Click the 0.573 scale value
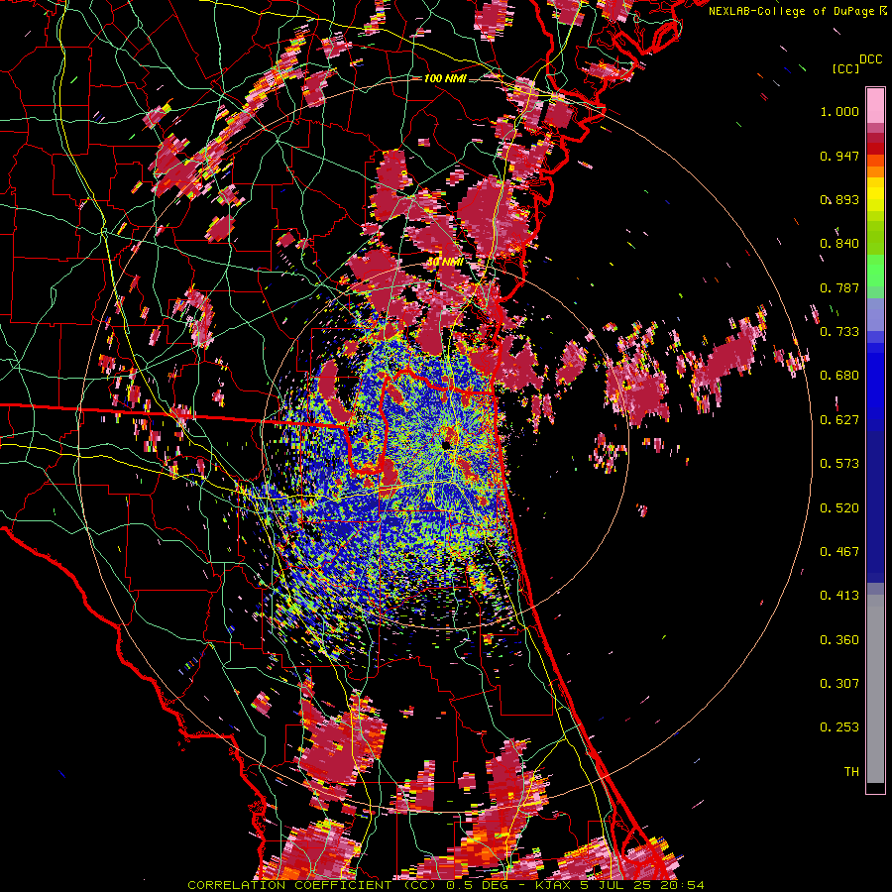The image size is (892, 892). pos(839,464)
